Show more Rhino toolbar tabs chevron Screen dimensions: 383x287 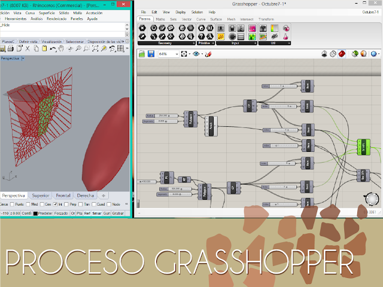point(123,42)
